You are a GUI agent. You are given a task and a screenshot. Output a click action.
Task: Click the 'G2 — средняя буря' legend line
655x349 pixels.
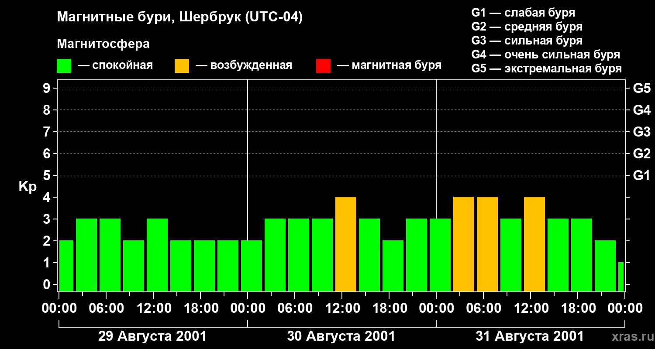527,27
